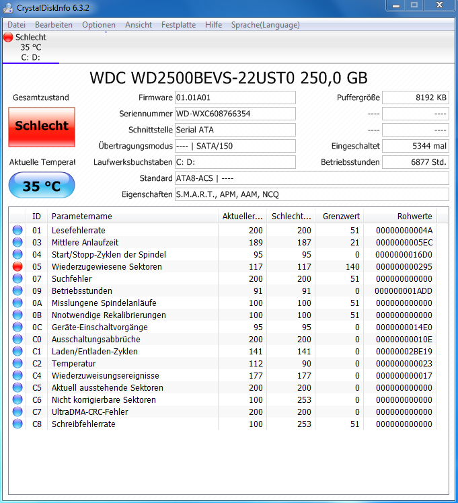Click the status icon for Misslungene Spindelanläufe
Image resolution: width=458 pixels, height=503 pixels.
pos(17,303)
